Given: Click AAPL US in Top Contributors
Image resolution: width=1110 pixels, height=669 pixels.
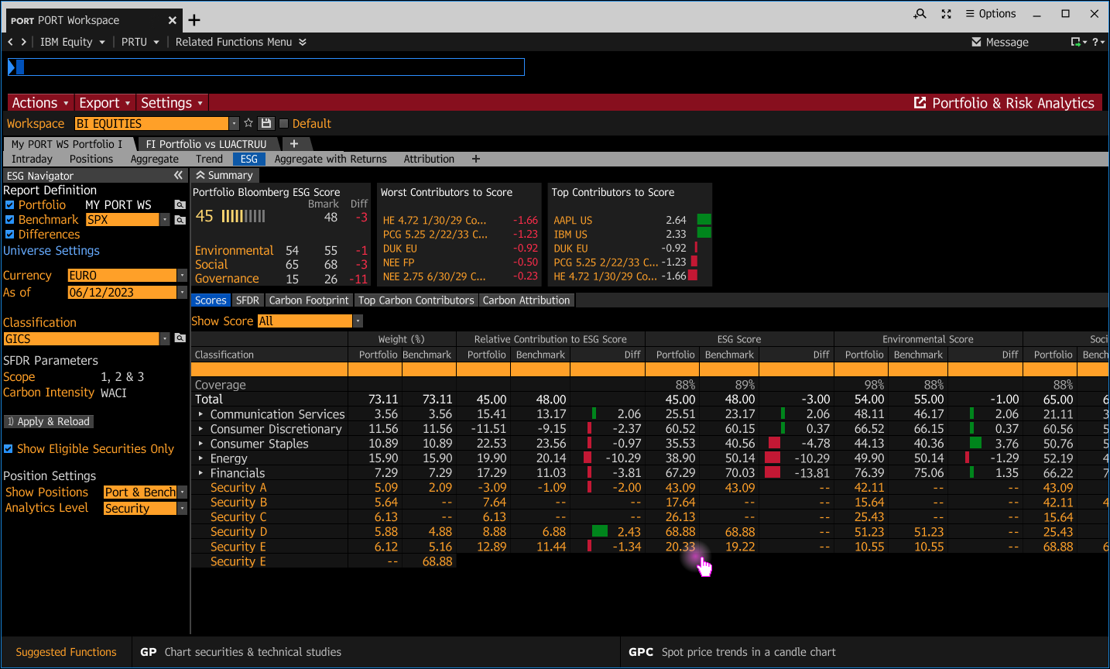Looking at the screenshot, I should [573, 221].
